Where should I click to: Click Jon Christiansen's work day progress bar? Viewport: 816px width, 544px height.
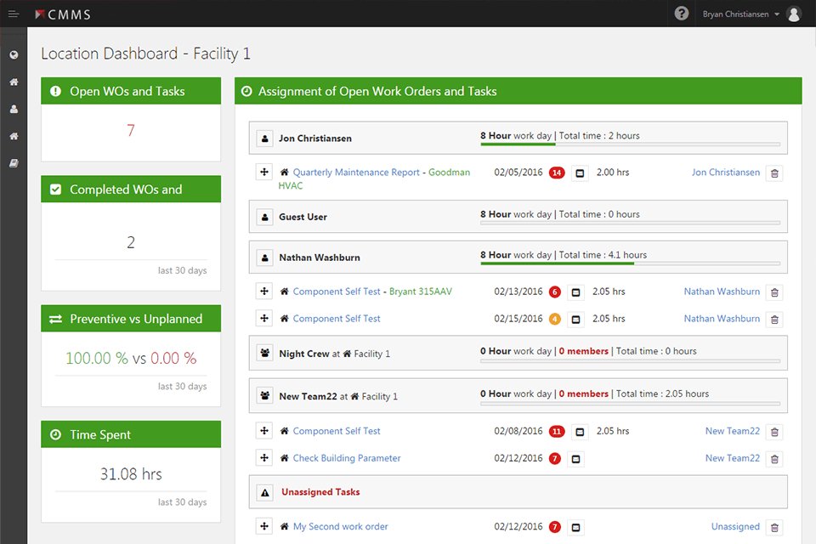pyautogui.click(x=630, y=144)
